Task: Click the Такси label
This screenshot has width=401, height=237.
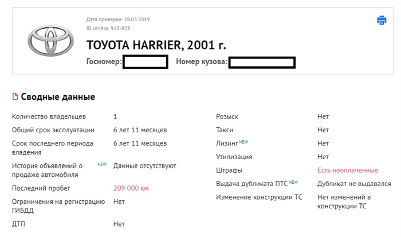Action: tap(225, 130)
